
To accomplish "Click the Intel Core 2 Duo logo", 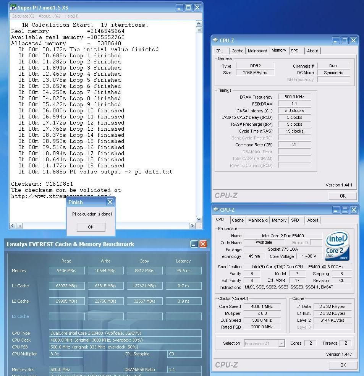I will (337, 246).
